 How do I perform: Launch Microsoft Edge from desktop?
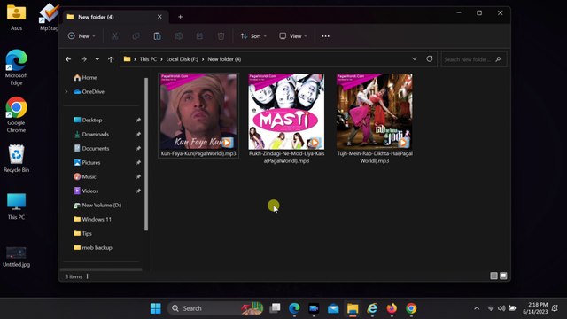16,67
